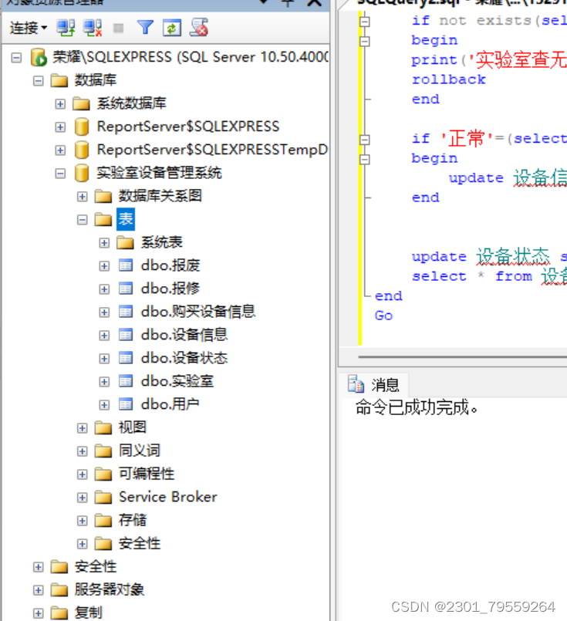567x621 pixels.
Task: Click the stop icon in the Object Explorer toolbar
Action: pyautogui.click(x=118, y=28)
